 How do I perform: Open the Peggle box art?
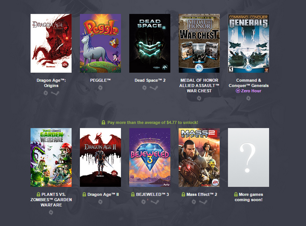pos(100,43)
